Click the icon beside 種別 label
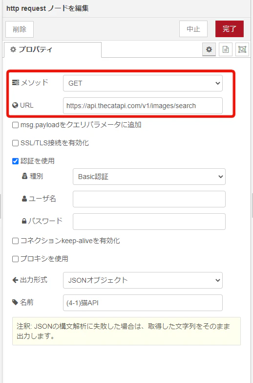 [24, 176]
